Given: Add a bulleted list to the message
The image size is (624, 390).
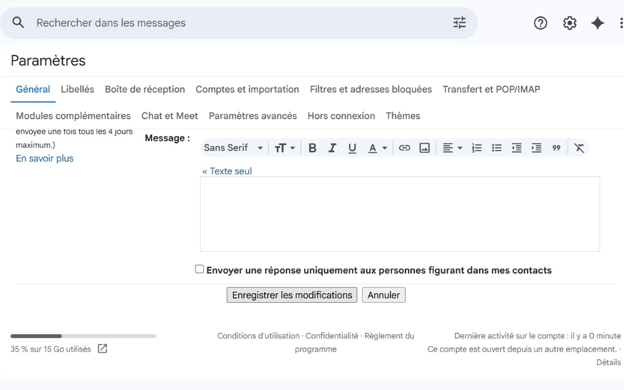Looking at the screenshot, I should click(497, 148).
